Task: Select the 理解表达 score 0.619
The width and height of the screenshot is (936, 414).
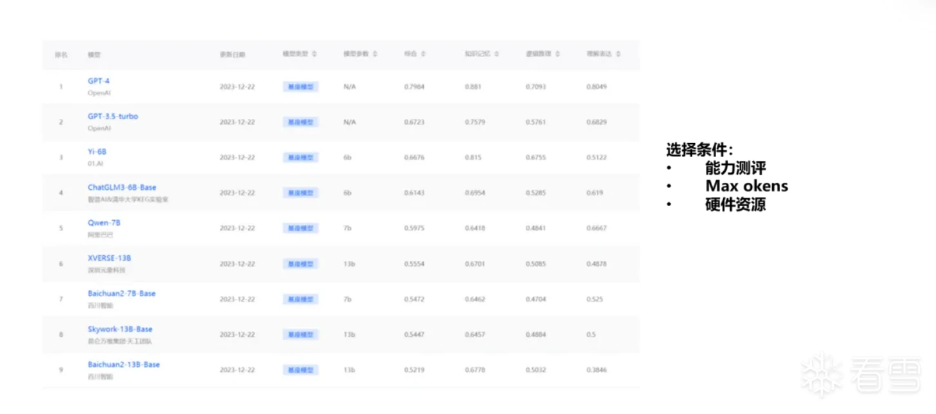Action: [595, 193]
